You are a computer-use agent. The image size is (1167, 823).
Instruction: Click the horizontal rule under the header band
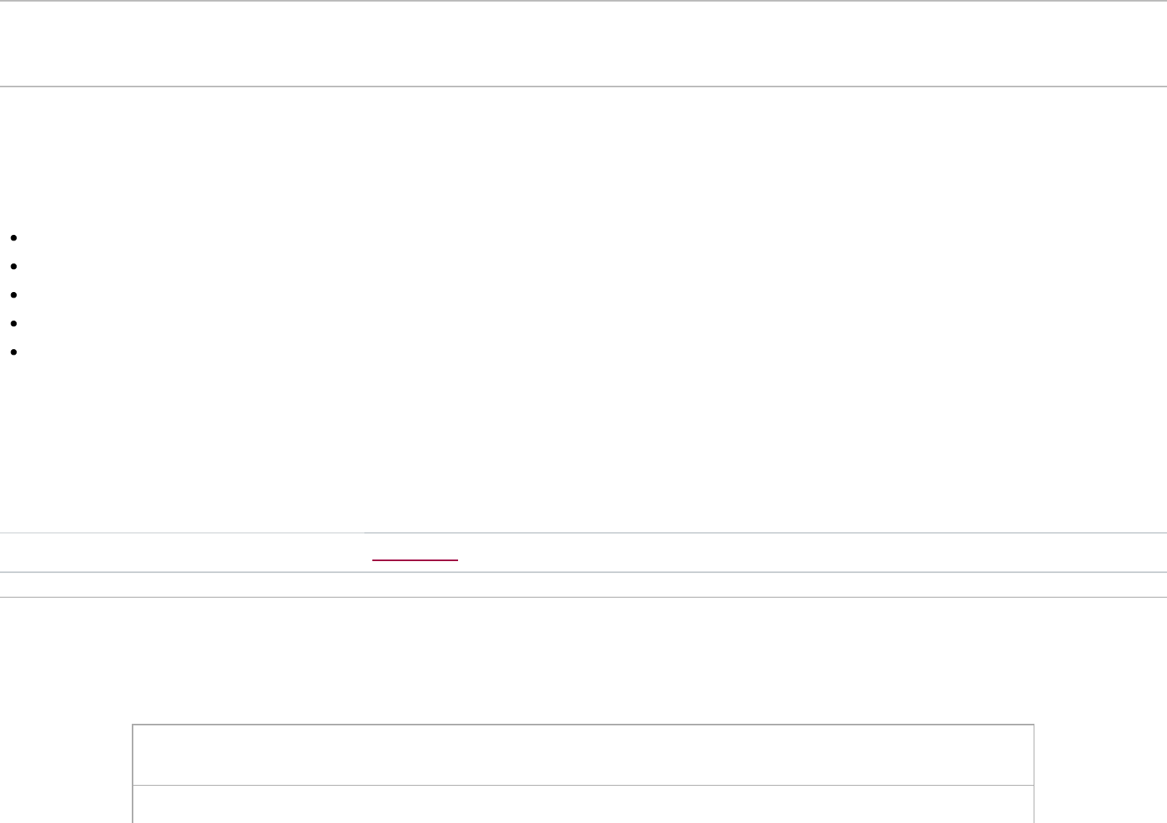pyautogui.click(x=583, y=86)
